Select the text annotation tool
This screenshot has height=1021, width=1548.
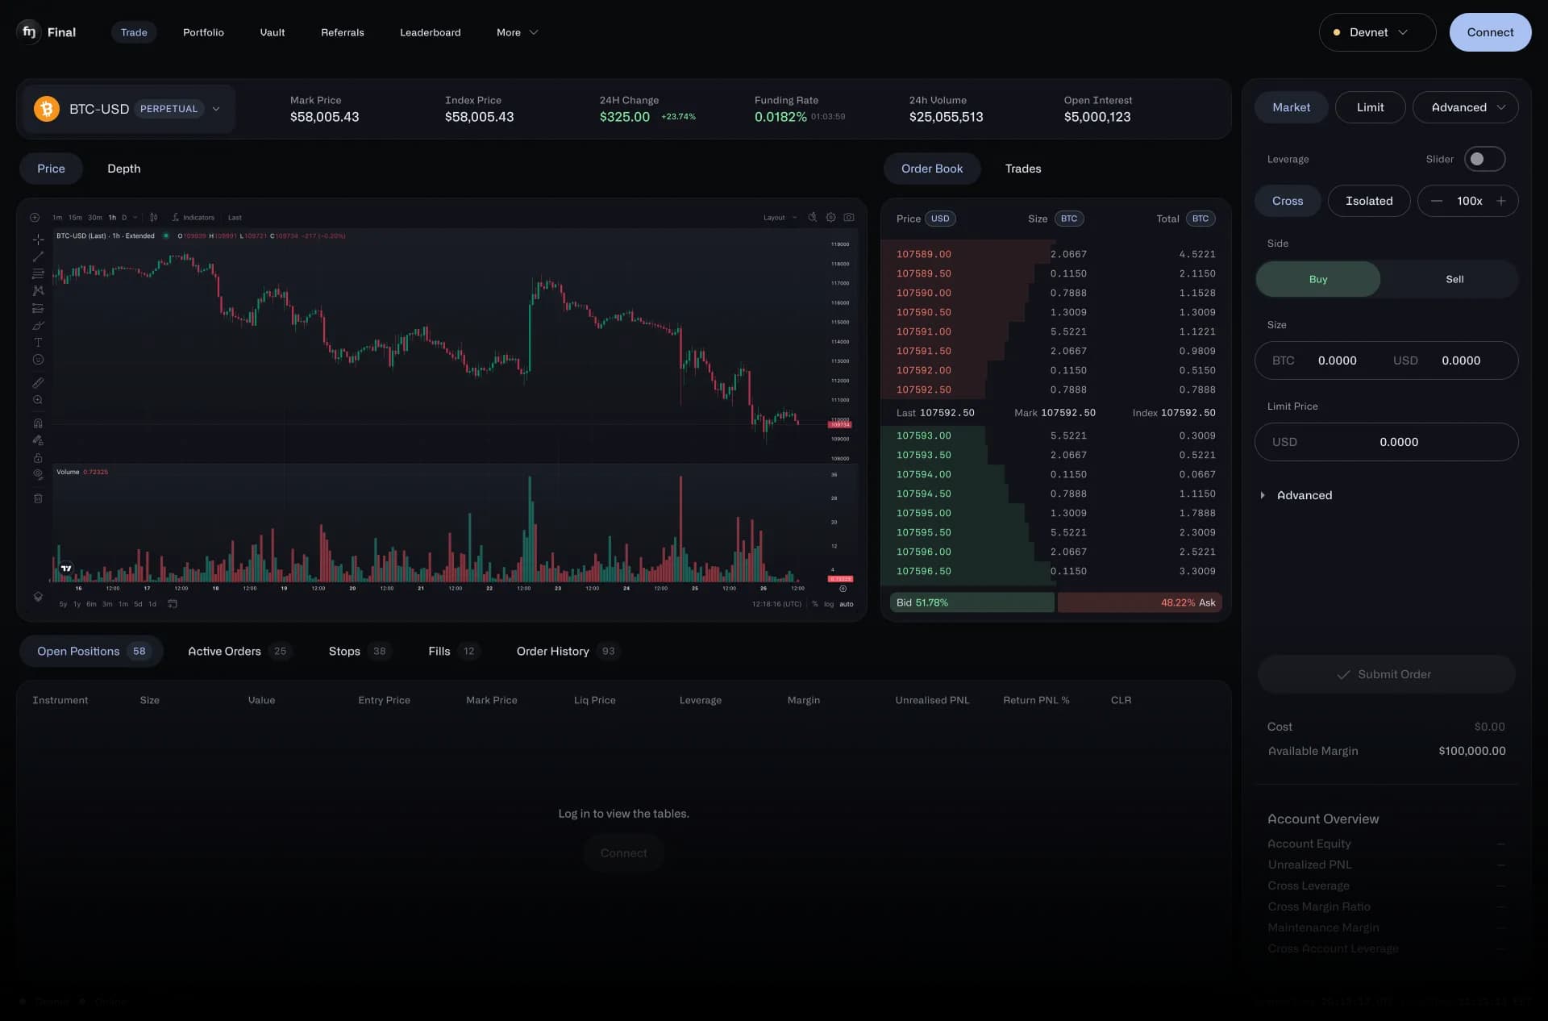[38, 343]
